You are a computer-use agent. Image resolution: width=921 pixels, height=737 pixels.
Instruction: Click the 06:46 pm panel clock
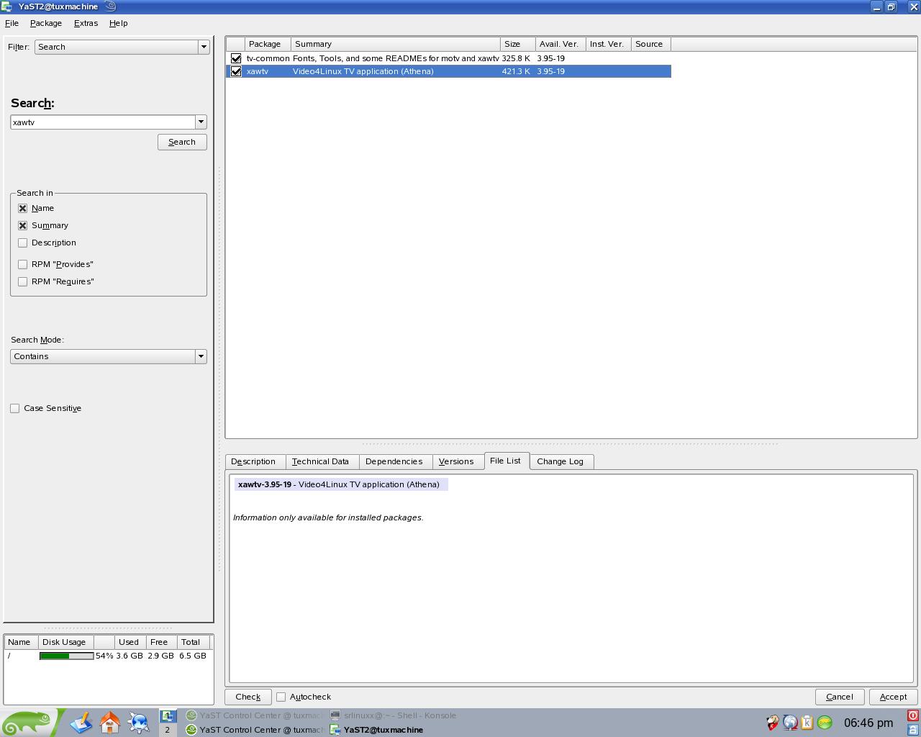click(868, 723)
